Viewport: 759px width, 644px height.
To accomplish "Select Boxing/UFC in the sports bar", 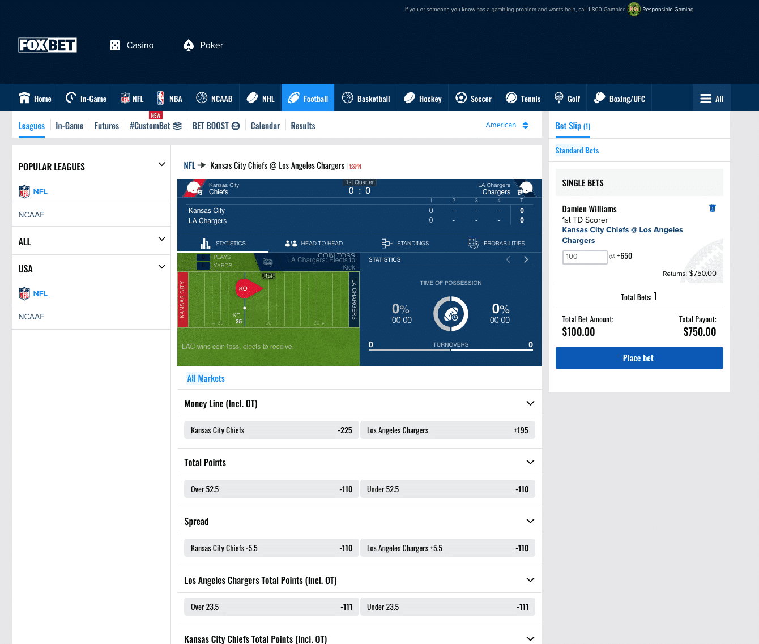I will point(620,98).
